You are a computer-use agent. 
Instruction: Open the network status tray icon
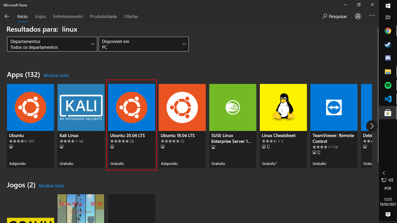point(384,180)
